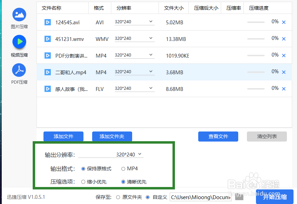The width and height of the screenshot is (297, 204).
Task: Choose 清晰优先 compression option
Action: (x=123, y=182)
